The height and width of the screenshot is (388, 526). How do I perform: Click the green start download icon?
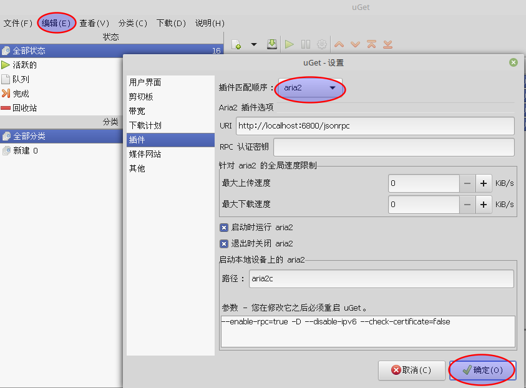coord(289,44)
